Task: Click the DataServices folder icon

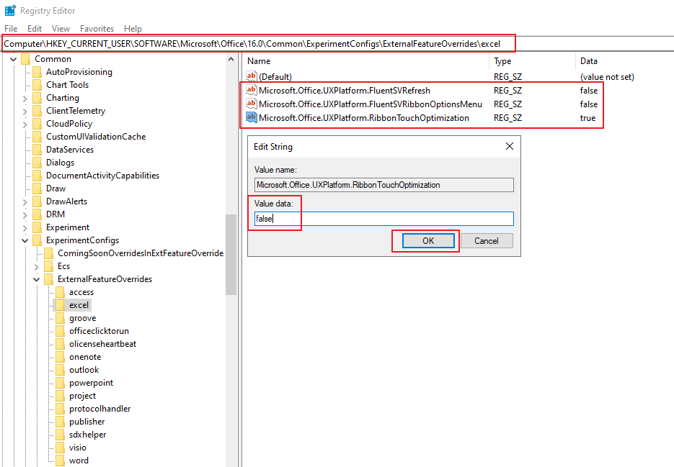Action: tap(37, 150)
